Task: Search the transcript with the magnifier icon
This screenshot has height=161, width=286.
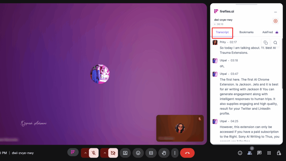Action: point(275,42)
